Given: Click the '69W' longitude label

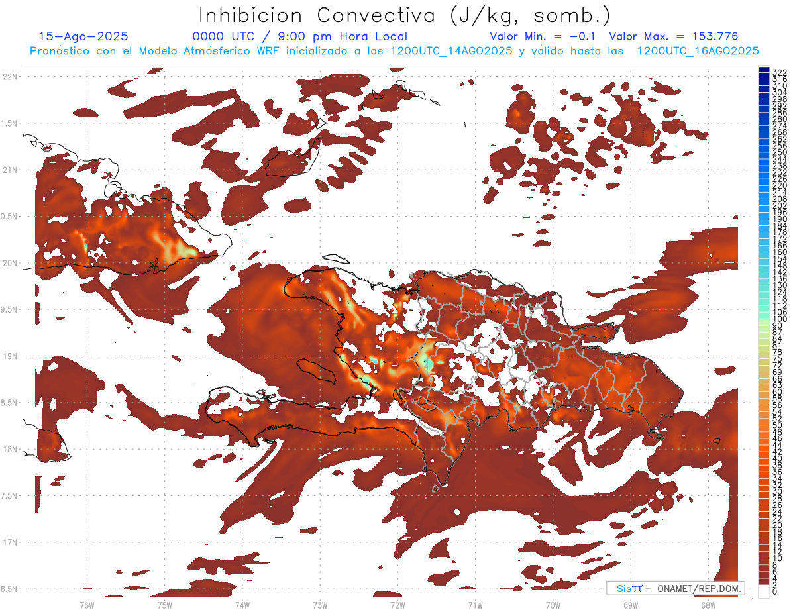Looking at the screenshot, I should pos(631,605).
